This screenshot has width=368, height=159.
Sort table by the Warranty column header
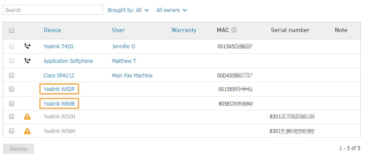pos(184,30)
